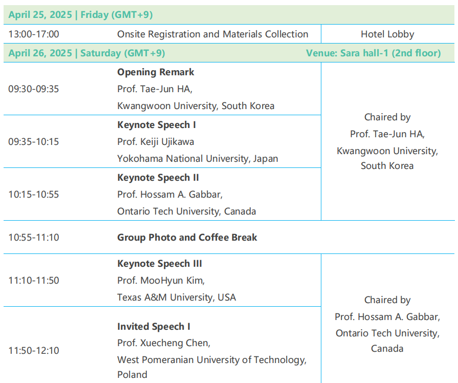This screenshot has height=383, width=458.
Task: Select the 13:00-17:00 time cell
Action: (x=34, y=34)
